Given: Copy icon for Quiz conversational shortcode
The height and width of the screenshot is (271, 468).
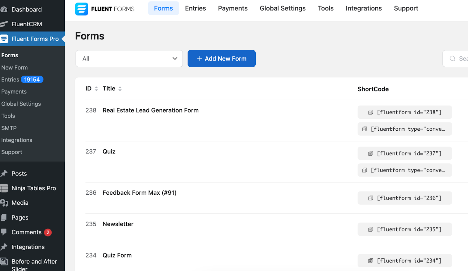Looking at the screenshot, I should coord(364,170).
